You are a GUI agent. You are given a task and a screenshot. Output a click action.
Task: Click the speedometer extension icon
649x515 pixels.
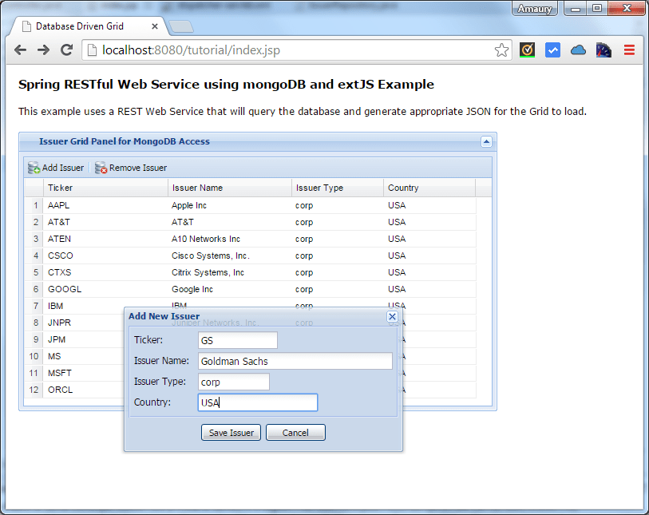click(603, 50)
